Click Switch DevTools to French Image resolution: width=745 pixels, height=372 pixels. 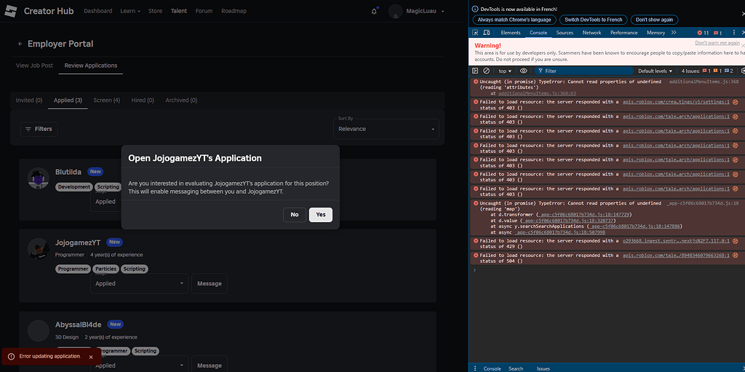pyautogui.click(x=594, y=20)
